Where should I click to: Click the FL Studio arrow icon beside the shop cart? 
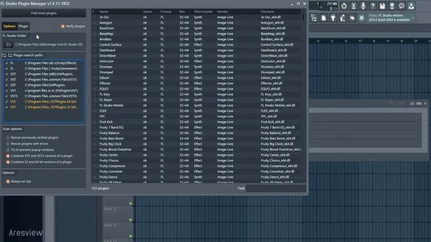click(x=352, y=18)
